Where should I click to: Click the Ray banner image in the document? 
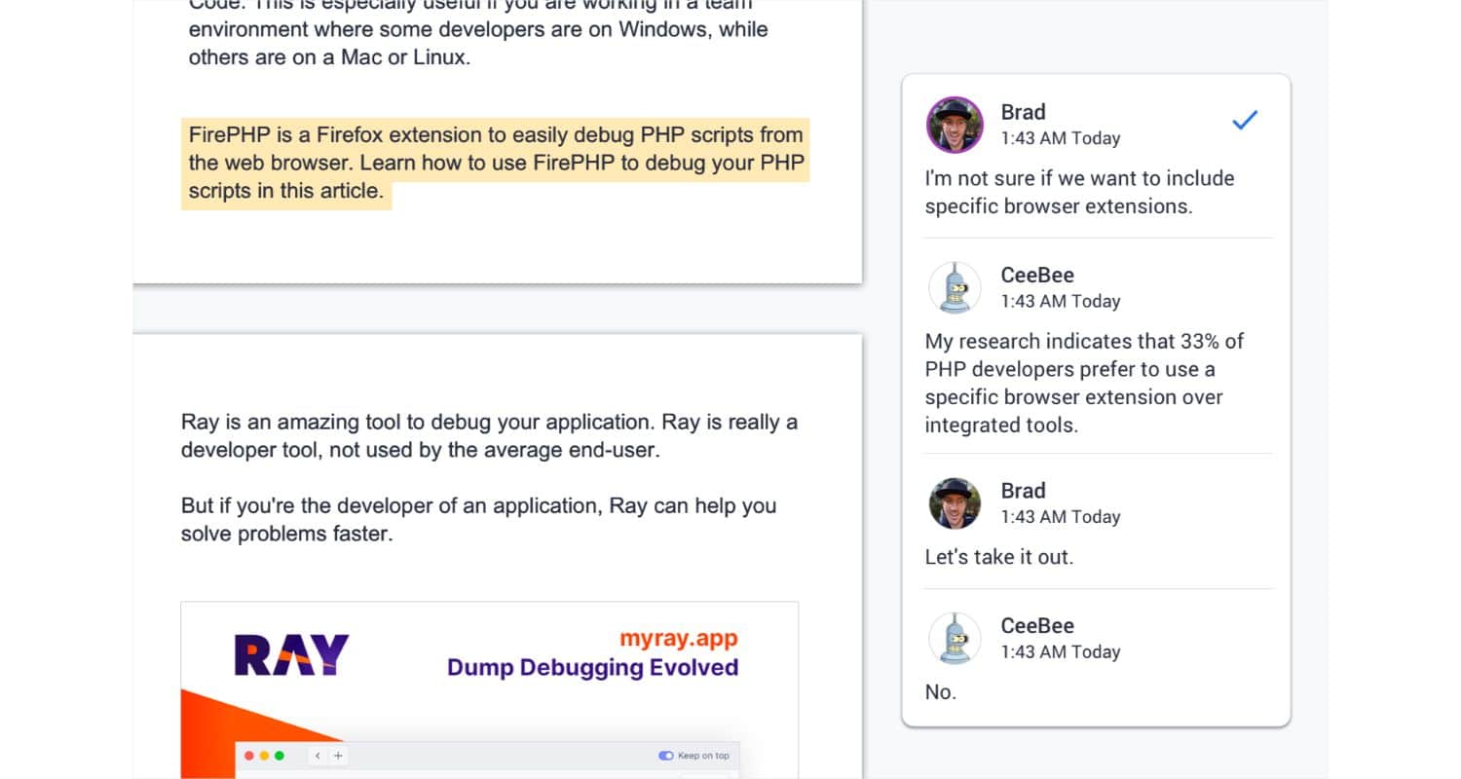tap(489, 689)
